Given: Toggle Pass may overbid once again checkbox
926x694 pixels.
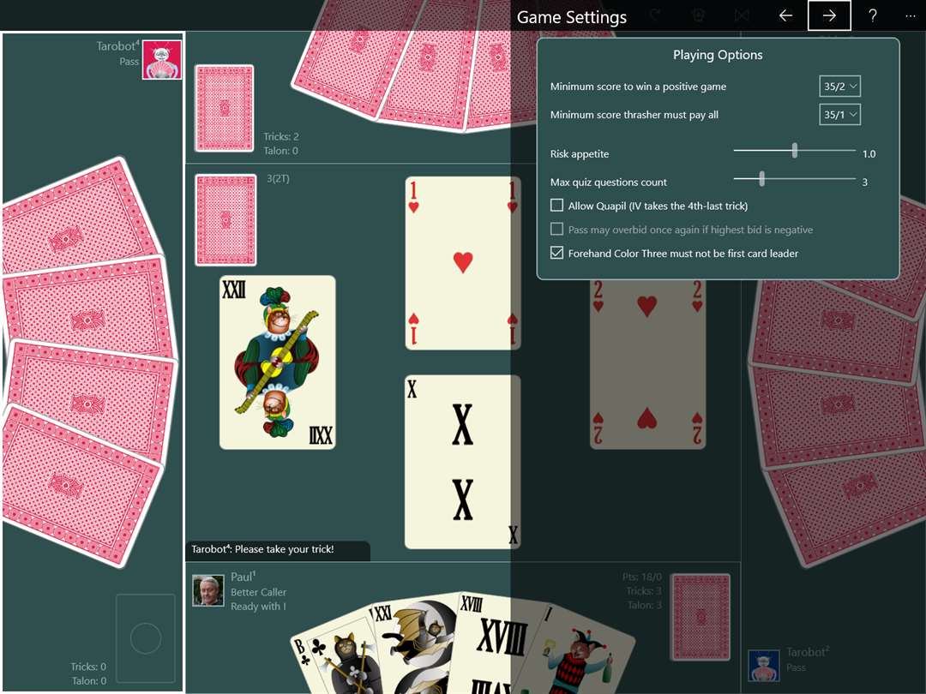Looking at the screenshot, I should click(x=557, y=229).
